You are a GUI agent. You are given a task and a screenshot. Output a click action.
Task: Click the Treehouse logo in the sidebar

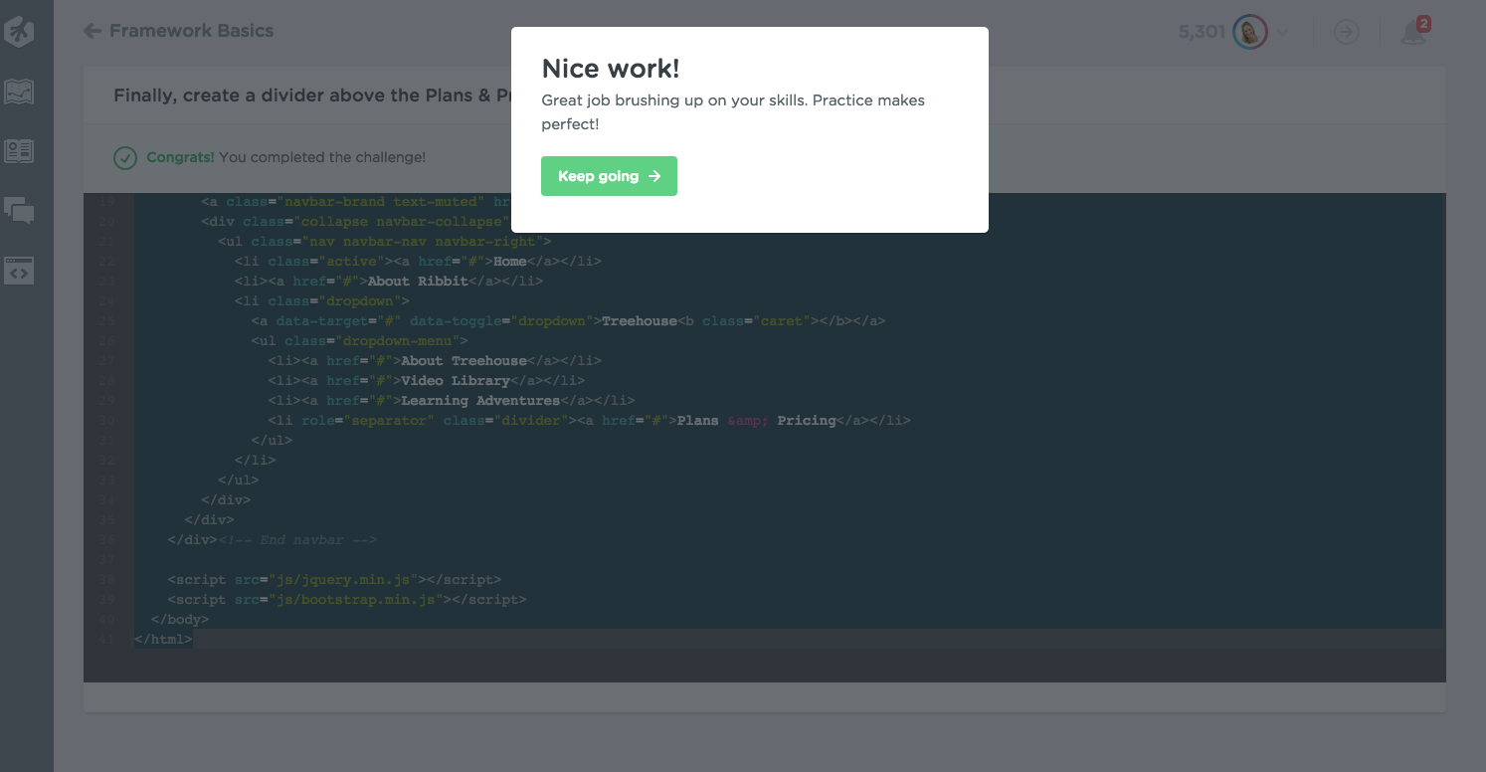coord(19,32)
